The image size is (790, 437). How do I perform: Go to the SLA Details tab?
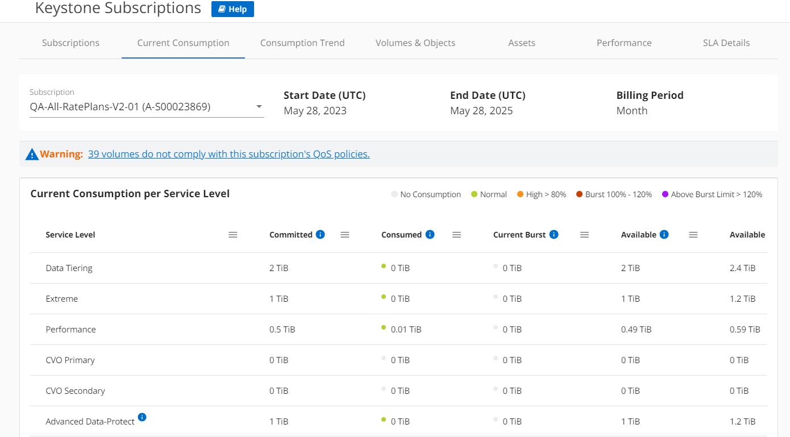(x=726, y=43)
